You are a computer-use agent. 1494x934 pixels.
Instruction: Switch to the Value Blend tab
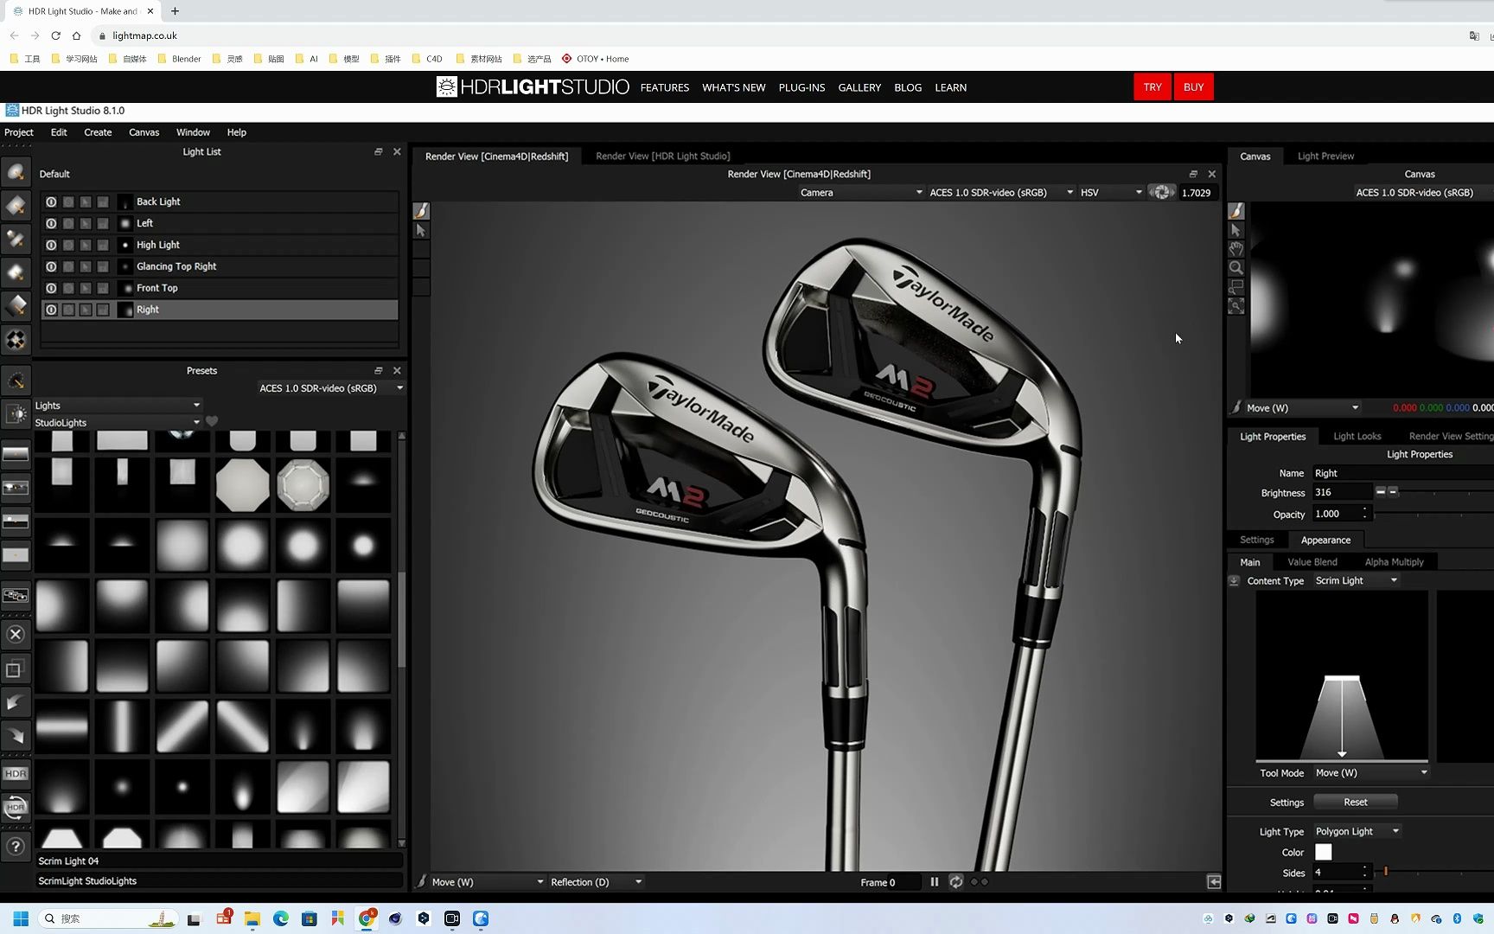coord(1312,562)
